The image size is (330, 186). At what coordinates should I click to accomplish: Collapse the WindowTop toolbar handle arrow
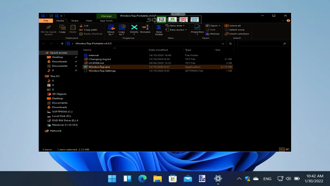pyautogui.click(x=178, y=14)
